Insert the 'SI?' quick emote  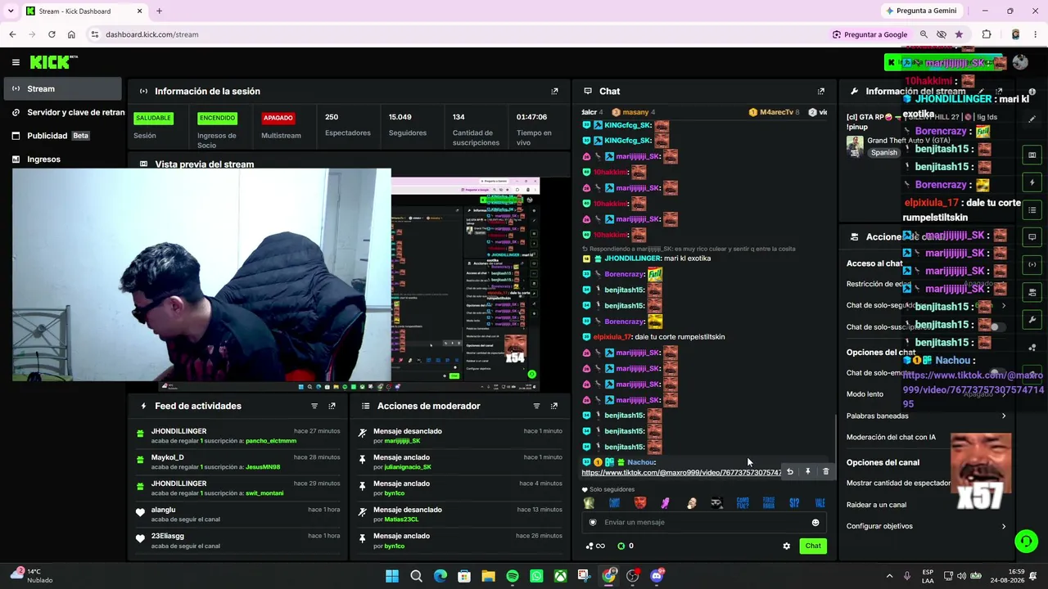click(x=793, y=503)
